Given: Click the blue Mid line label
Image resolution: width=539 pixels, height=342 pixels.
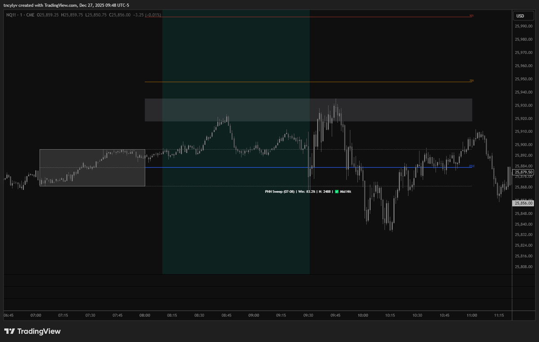Looking at the screenshot, I should (471, 166).
